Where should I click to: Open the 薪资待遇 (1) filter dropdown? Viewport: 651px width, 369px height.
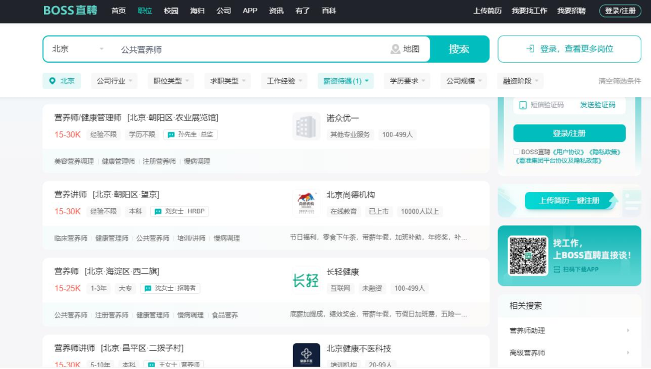[345, 81]
